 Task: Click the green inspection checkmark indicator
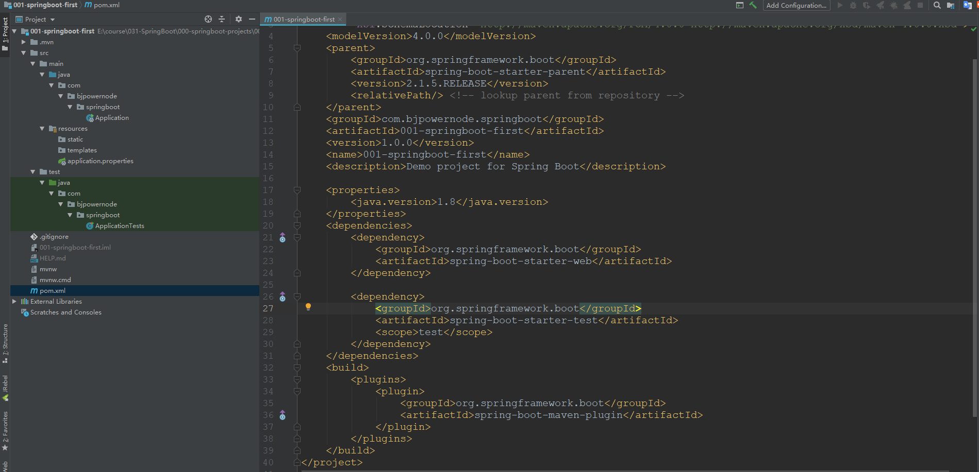pyautogui.click(x=973, y=29)
